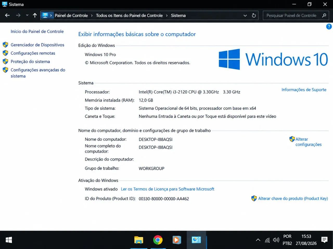The height and width of the screenshot is (249, 333).
Task: Refresh the Control Panel page
Action: click(x=254, y=16)
